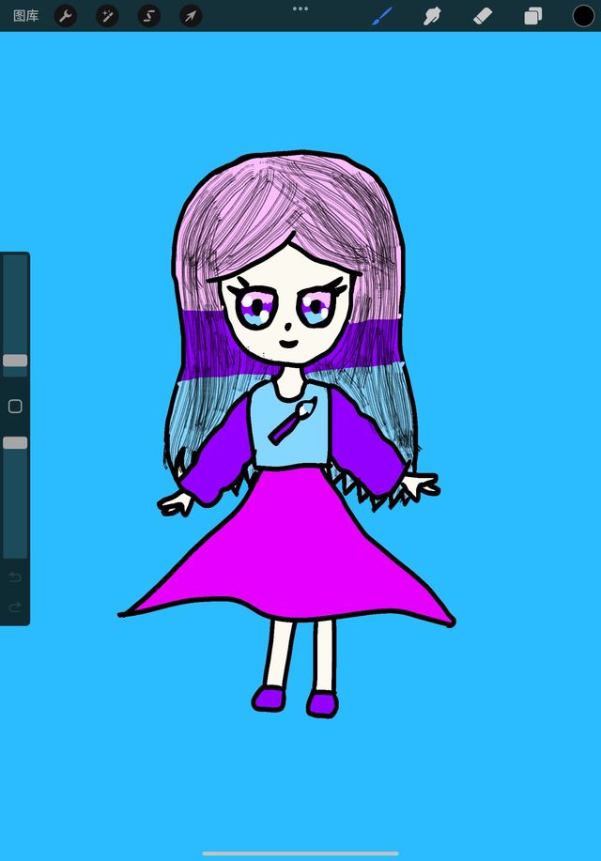Open the 图库 gallery

tap(25, 16)
